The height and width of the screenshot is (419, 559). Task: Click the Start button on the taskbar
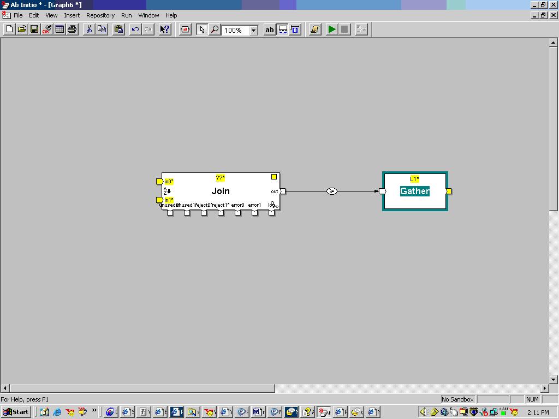15,412
